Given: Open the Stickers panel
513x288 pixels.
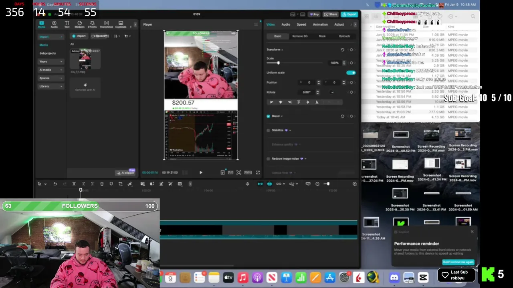Looking at the screenshot, I should (79, 24).
